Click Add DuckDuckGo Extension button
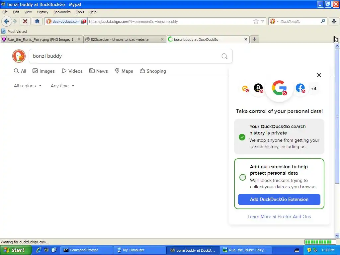The image size is (340, 255). pyautogui.click(x=279, y=200)
